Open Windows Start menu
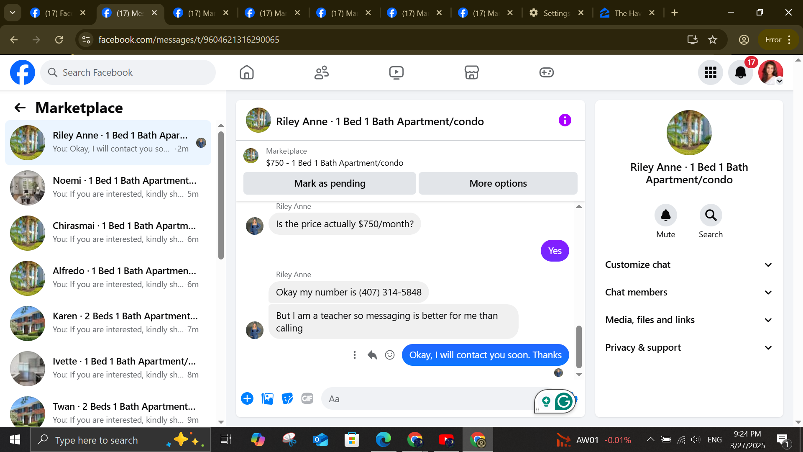 (15, 439)
